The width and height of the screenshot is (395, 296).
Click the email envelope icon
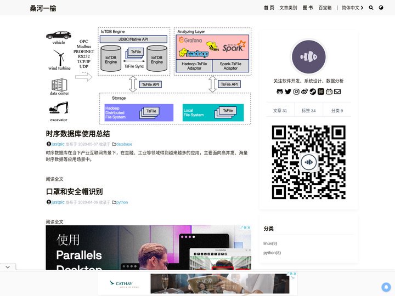pyautogui.click(x=337, y=92)
